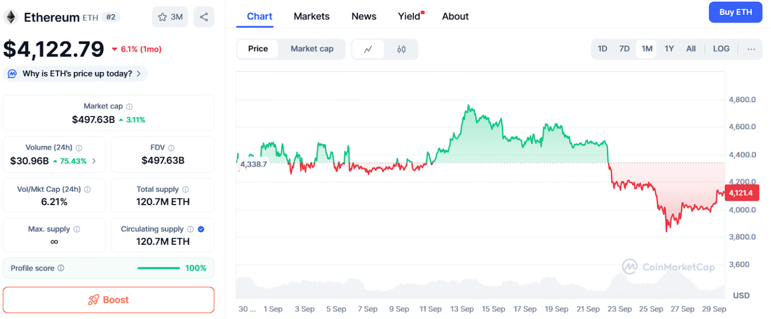The height and width of the screenshot is (319, 771).
Task: Click the $30.96B volume value
Action: 30,161
